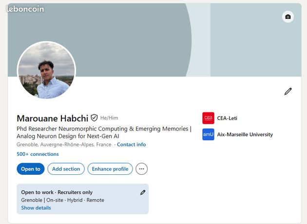Viewport: 307px width, 224px height.
Task: Select the CEA-Leti company name
Action: [227, 118]
